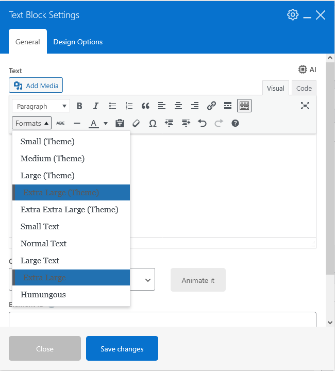335x371 pixels.
Task: Click the Close button
Action: click(45, 348)
